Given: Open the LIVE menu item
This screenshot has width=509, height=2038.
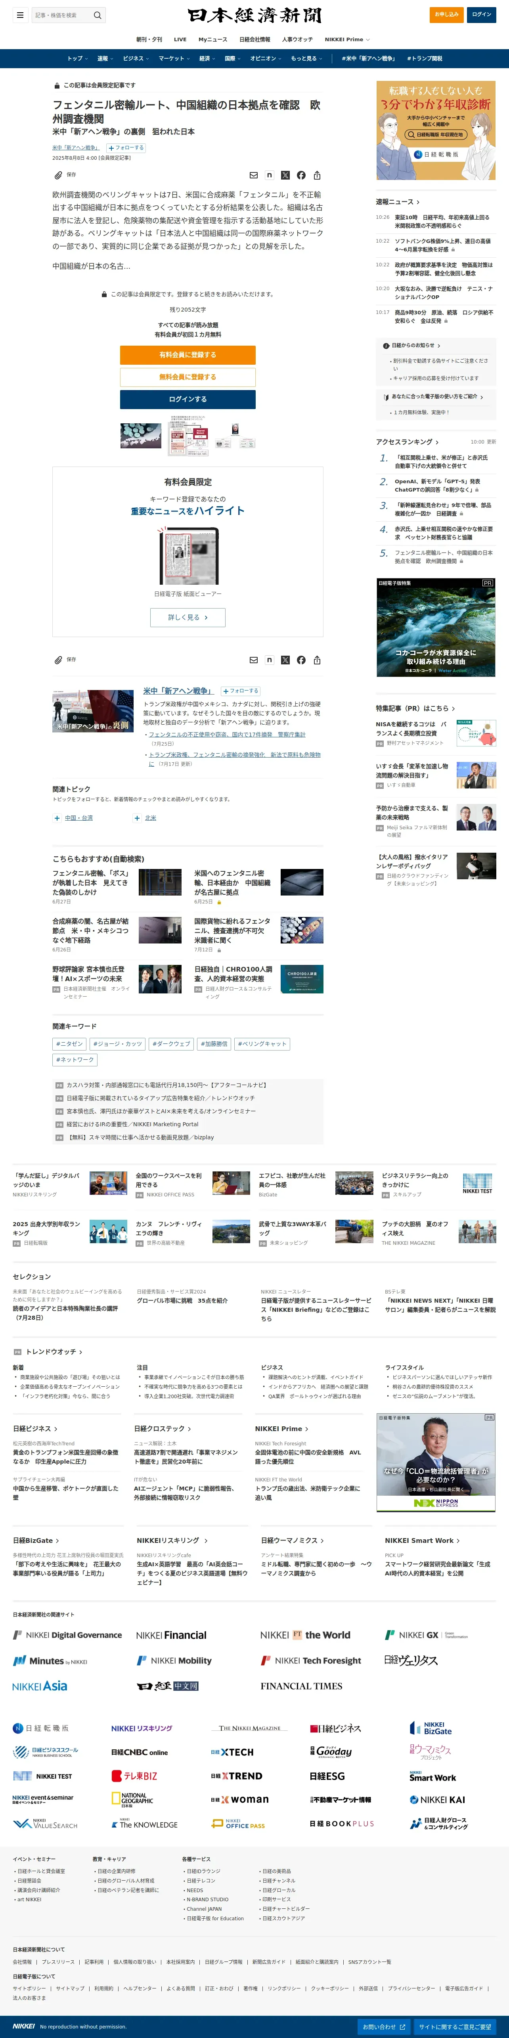Looking at the screenshot, I should (x=180, y=39).
